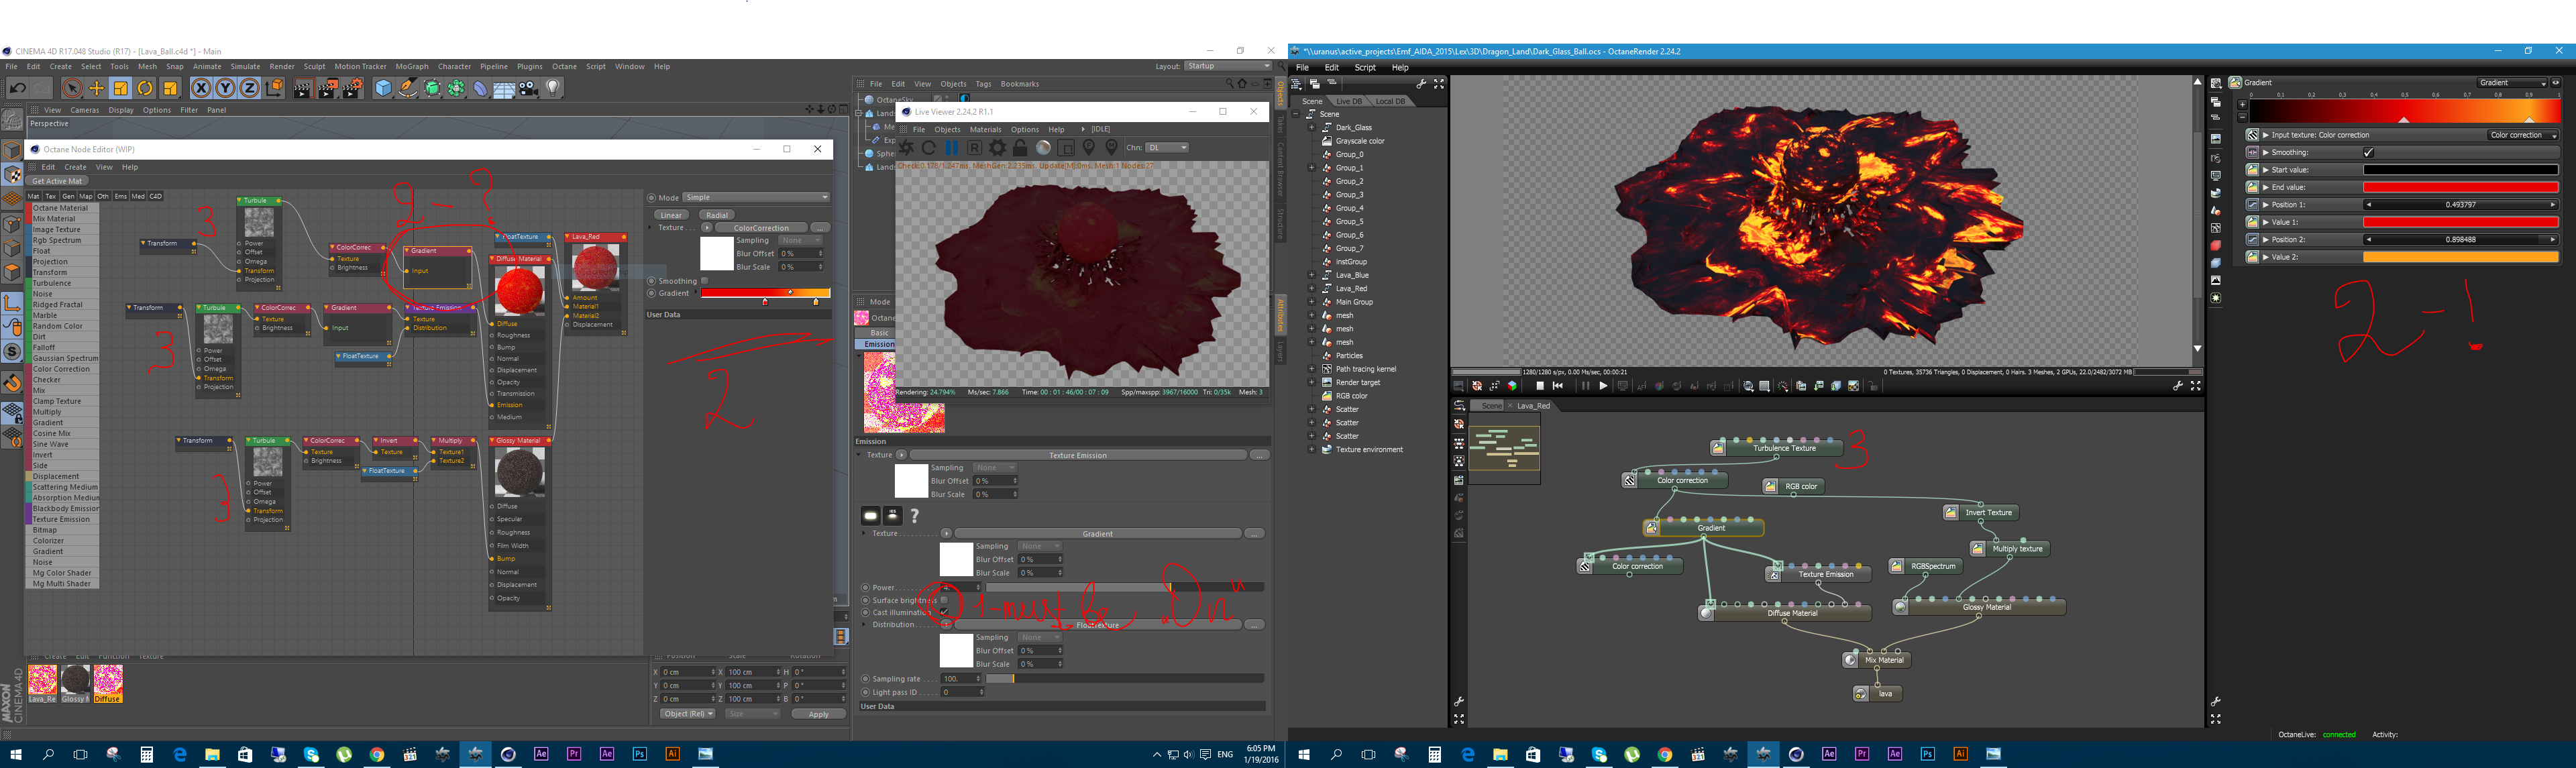Click the light bulb icon in toolbar
Viewport: 2576px width, 768px height.
553,88
